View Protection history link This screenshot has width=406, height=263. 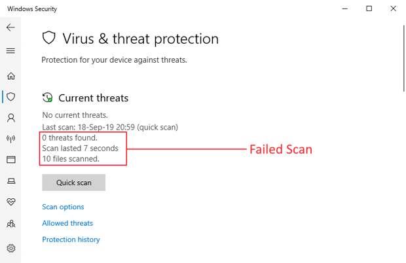pos(71,239)
